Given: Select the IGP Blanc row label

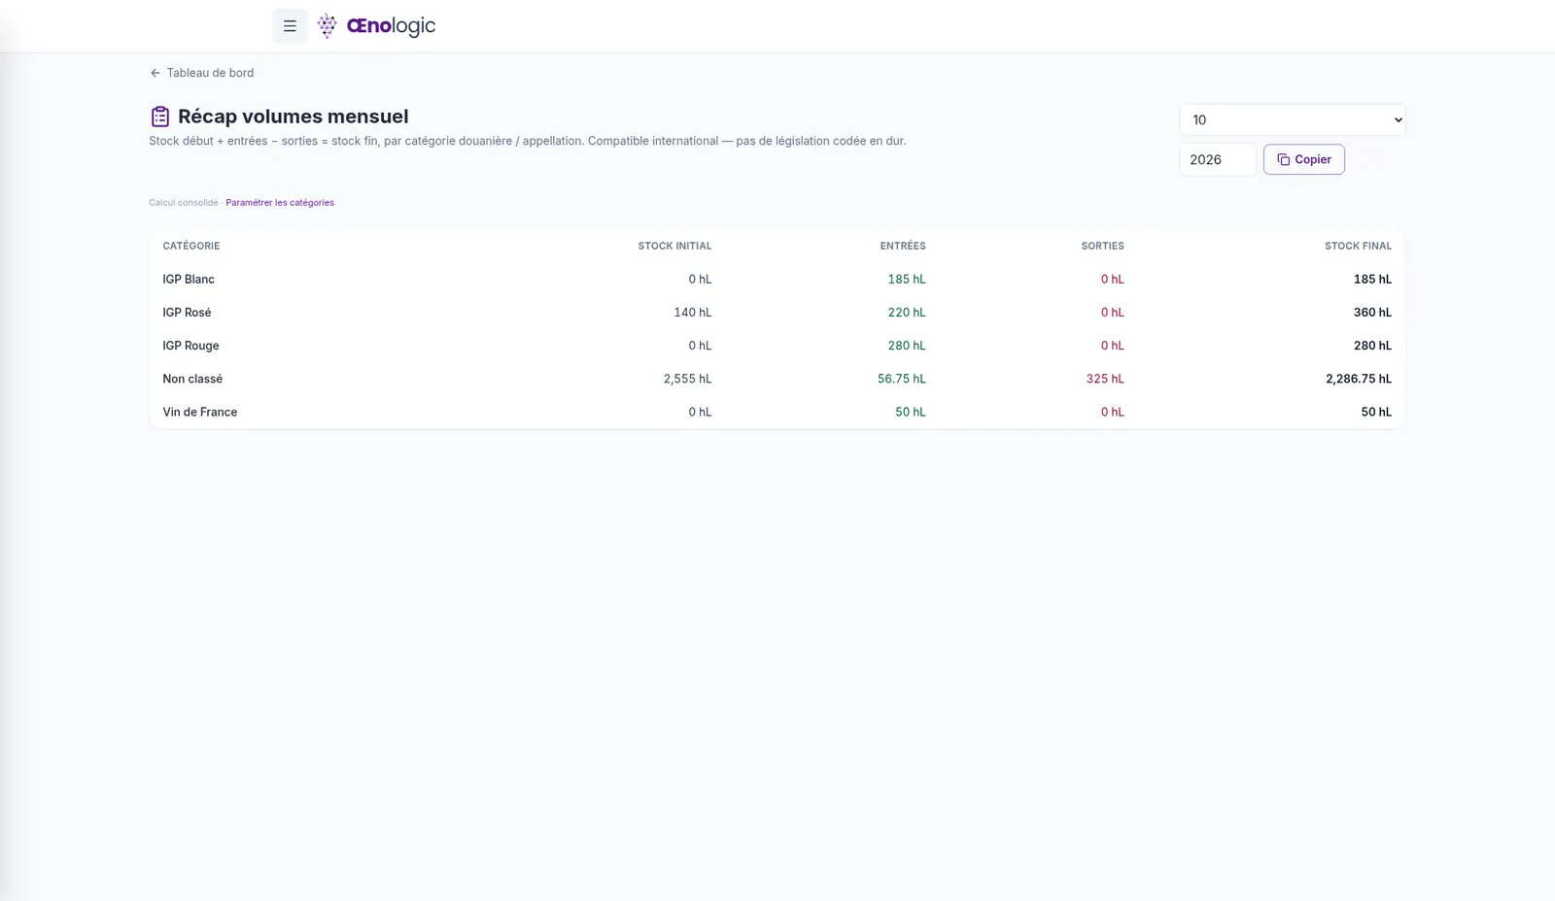Looking at the screenshot, I should pyautogui.click(x=189, y=279).
